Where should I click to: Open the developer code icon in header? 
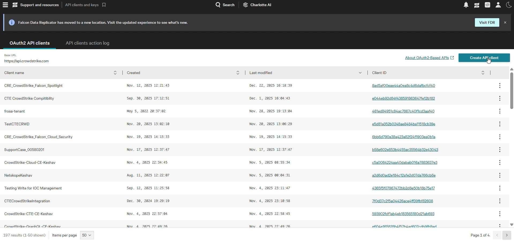[487, 5]
